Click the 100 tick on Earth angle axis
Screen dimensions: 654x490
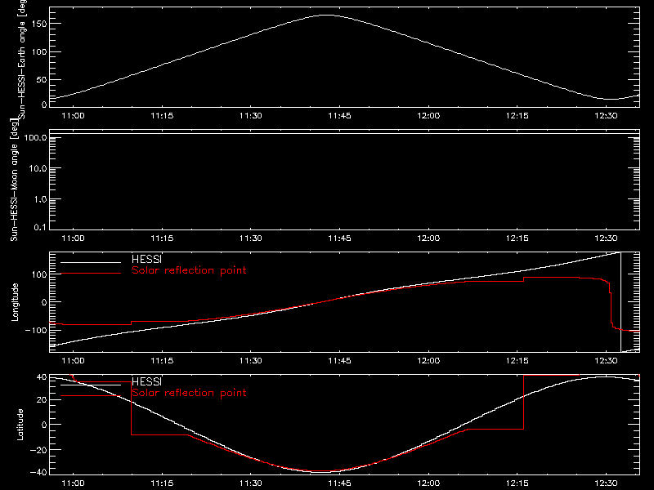(x=38, y=52)
